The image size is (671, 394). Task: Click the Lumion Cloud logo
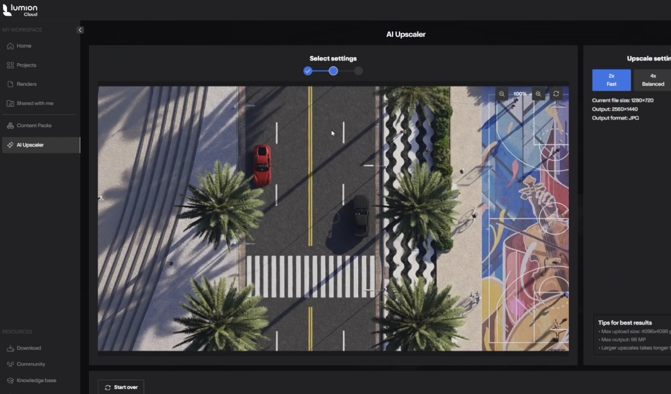click(20, 10)
